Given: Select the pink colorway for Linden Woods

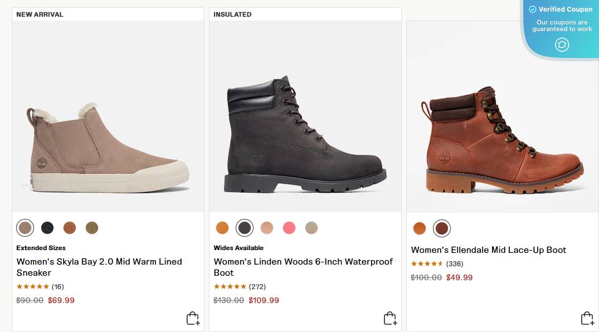Looking at the screenshot, I should click(x=289, y=227).
